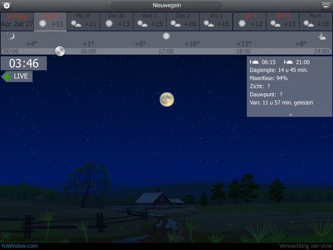
Task: Switch to Ma 29 forecast day
Action: tap(83, 21)
